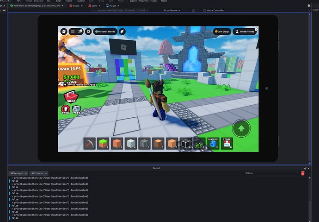Open the BLOCKS backpack button
The height and width of the screenshot is (222, 319).
tap(213, 143)
